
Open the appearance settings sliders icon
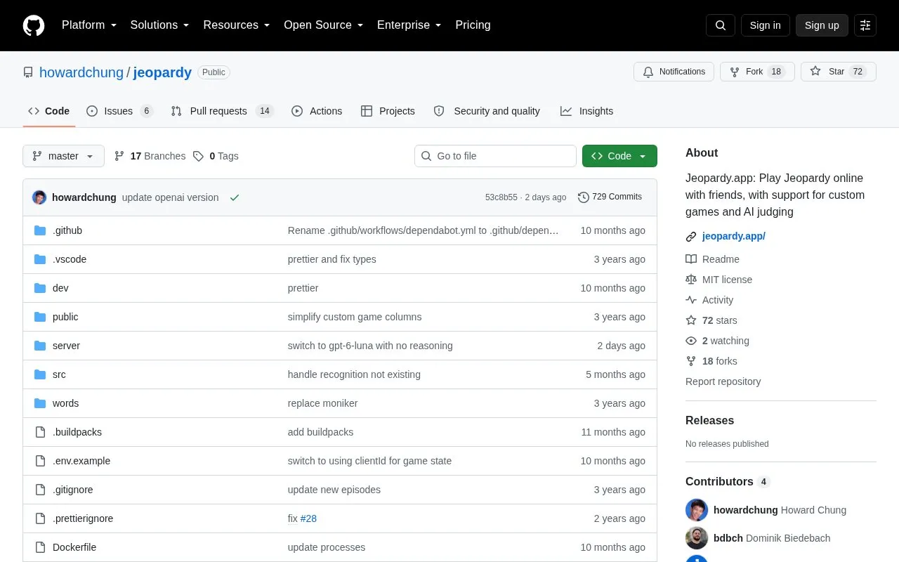pyautogui.click(x=865, y=25)
